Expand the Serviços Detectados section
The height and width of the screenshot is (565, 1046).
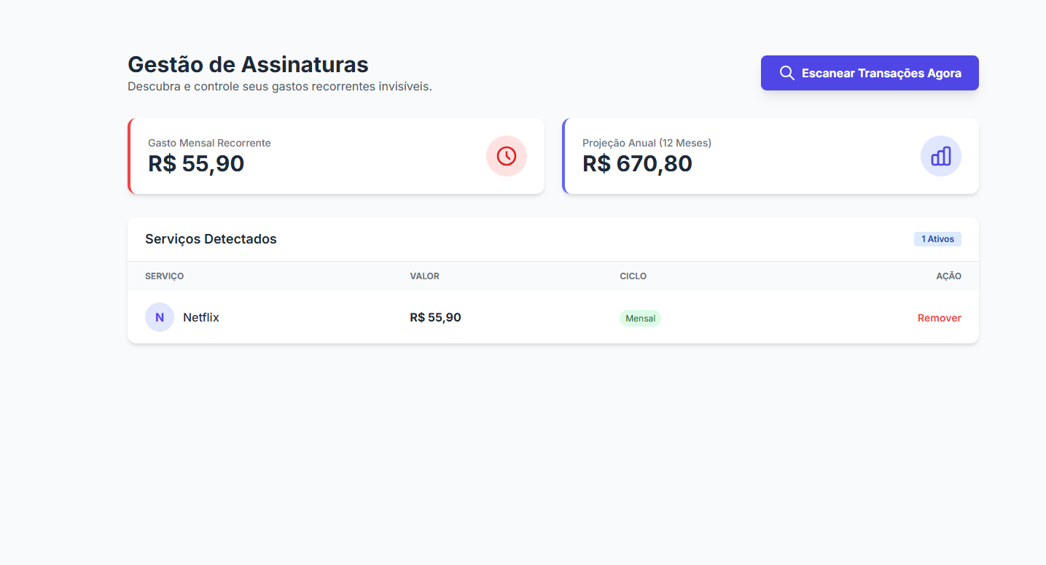(211, 238)
